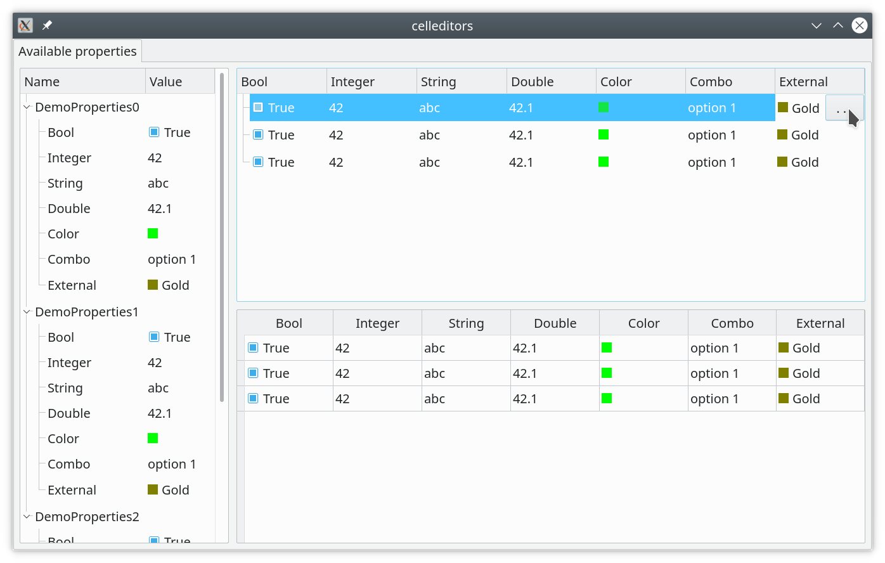Click the left panel vertical scrollbar
The height and width of the screenshot is (563, 885).
click(x=222, y=237)
